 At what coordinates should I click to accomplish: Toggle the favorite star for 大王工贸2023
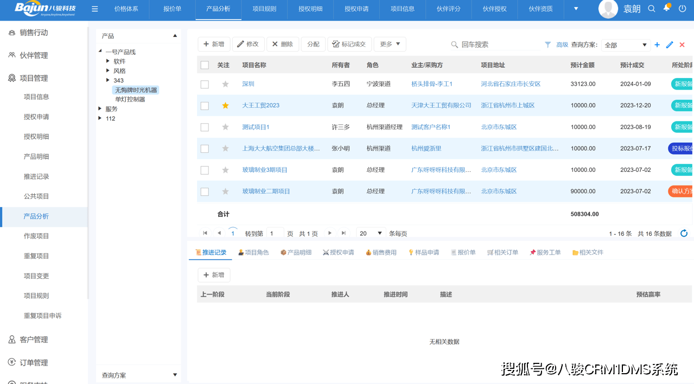click(225, 105)
